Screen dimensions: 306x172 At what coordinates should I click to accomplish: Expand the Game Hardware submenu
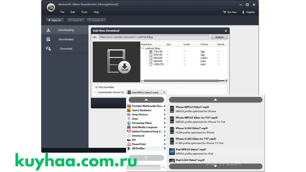[x=165, y=110]
